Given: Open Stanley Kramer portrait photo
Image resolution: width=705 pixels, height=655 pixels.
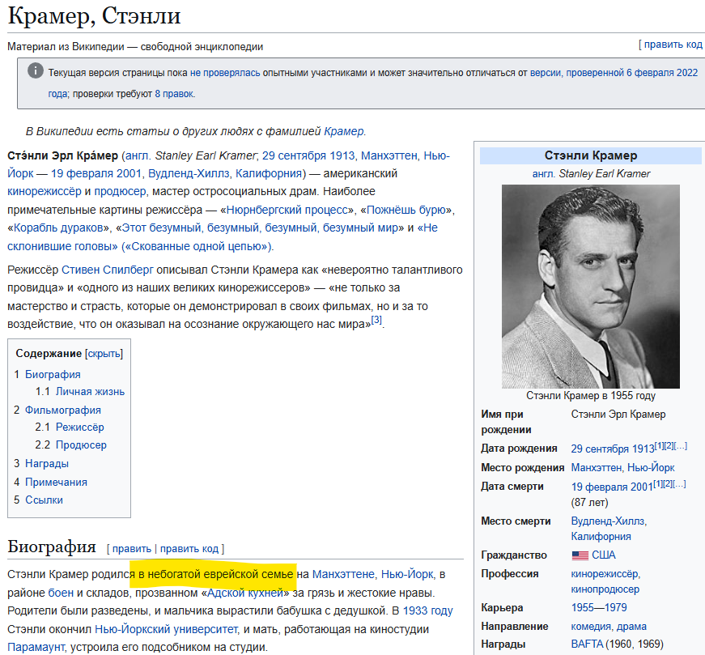Looking at the screenshot, I should point(590,287).
